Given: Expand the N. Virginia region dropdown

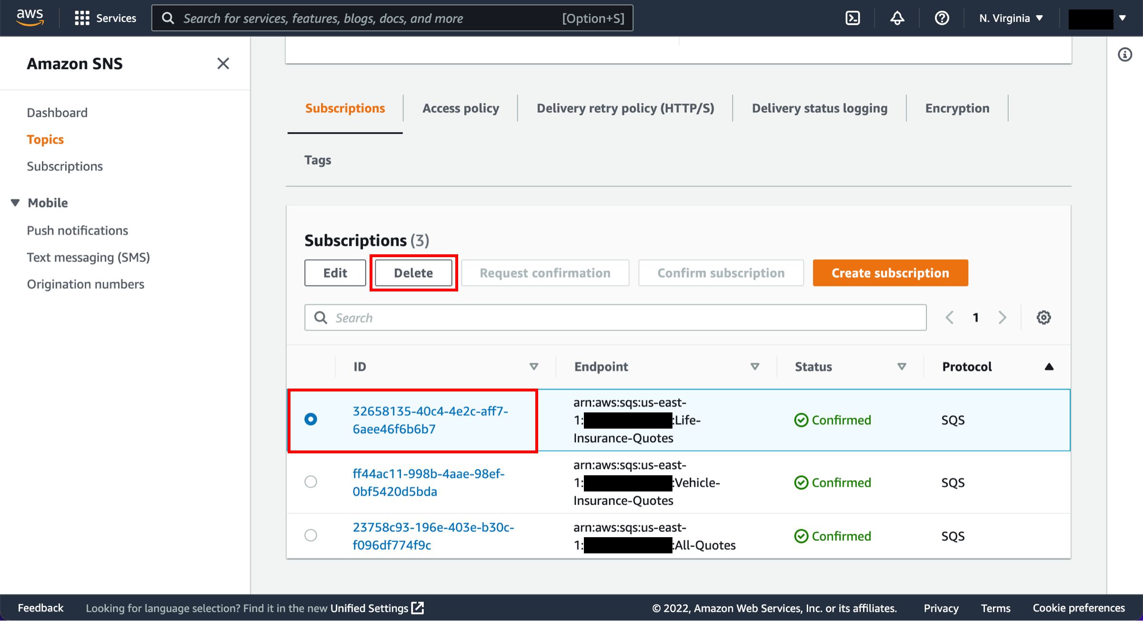Looking at the screenshot, I should pos(1013,18).
